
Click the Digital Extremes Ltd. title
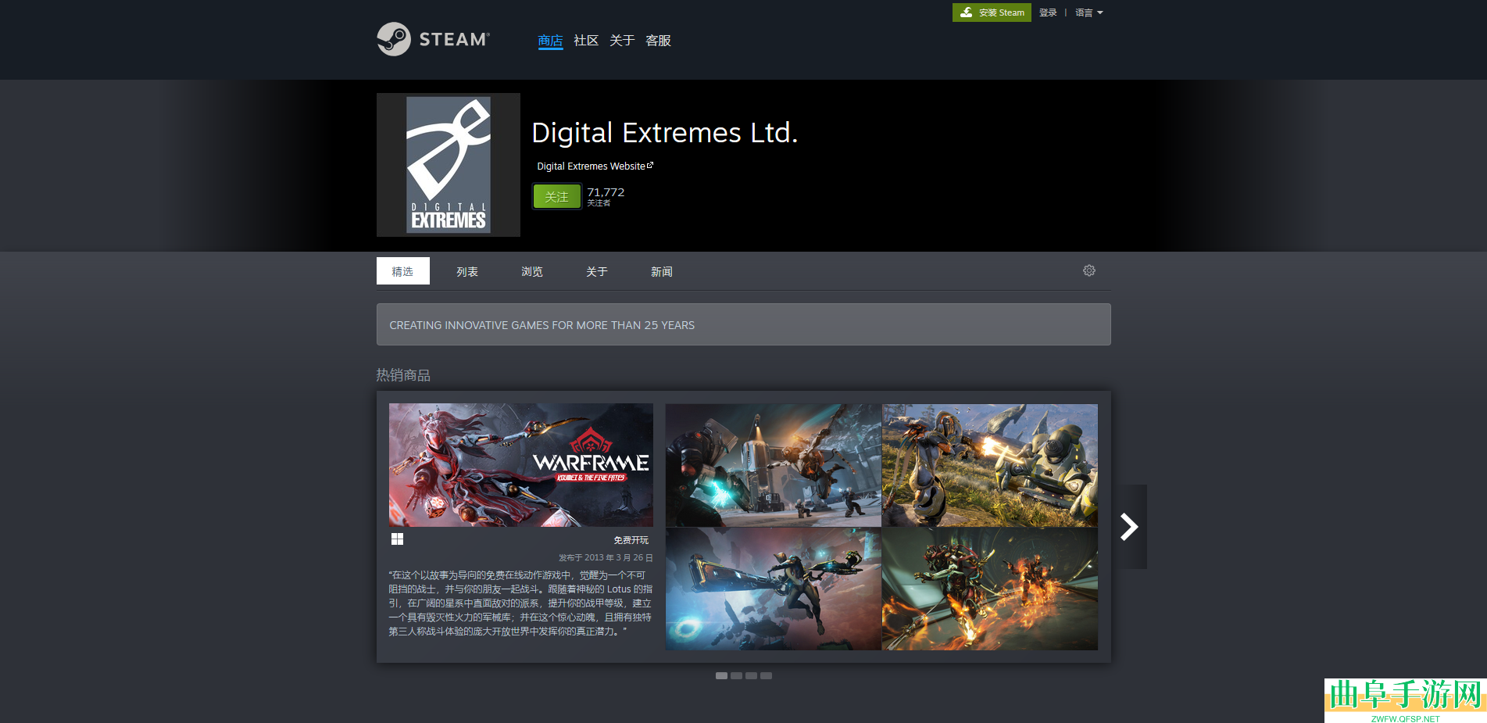pos(665,133)
